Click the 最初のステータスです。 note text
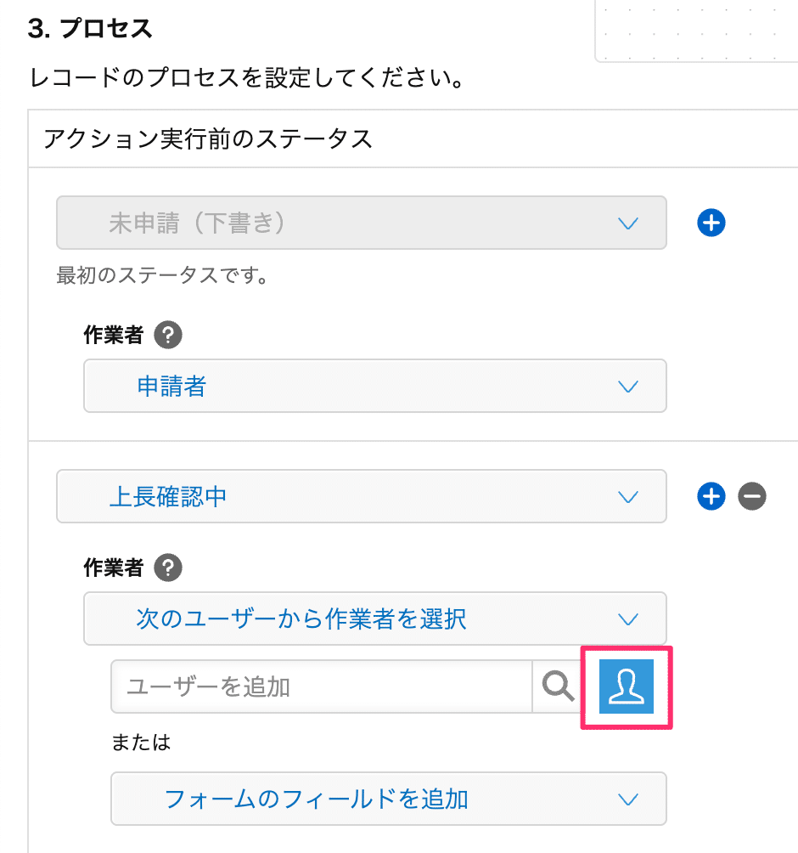Screen dimensions: 798x853 (x=162, y=275)
